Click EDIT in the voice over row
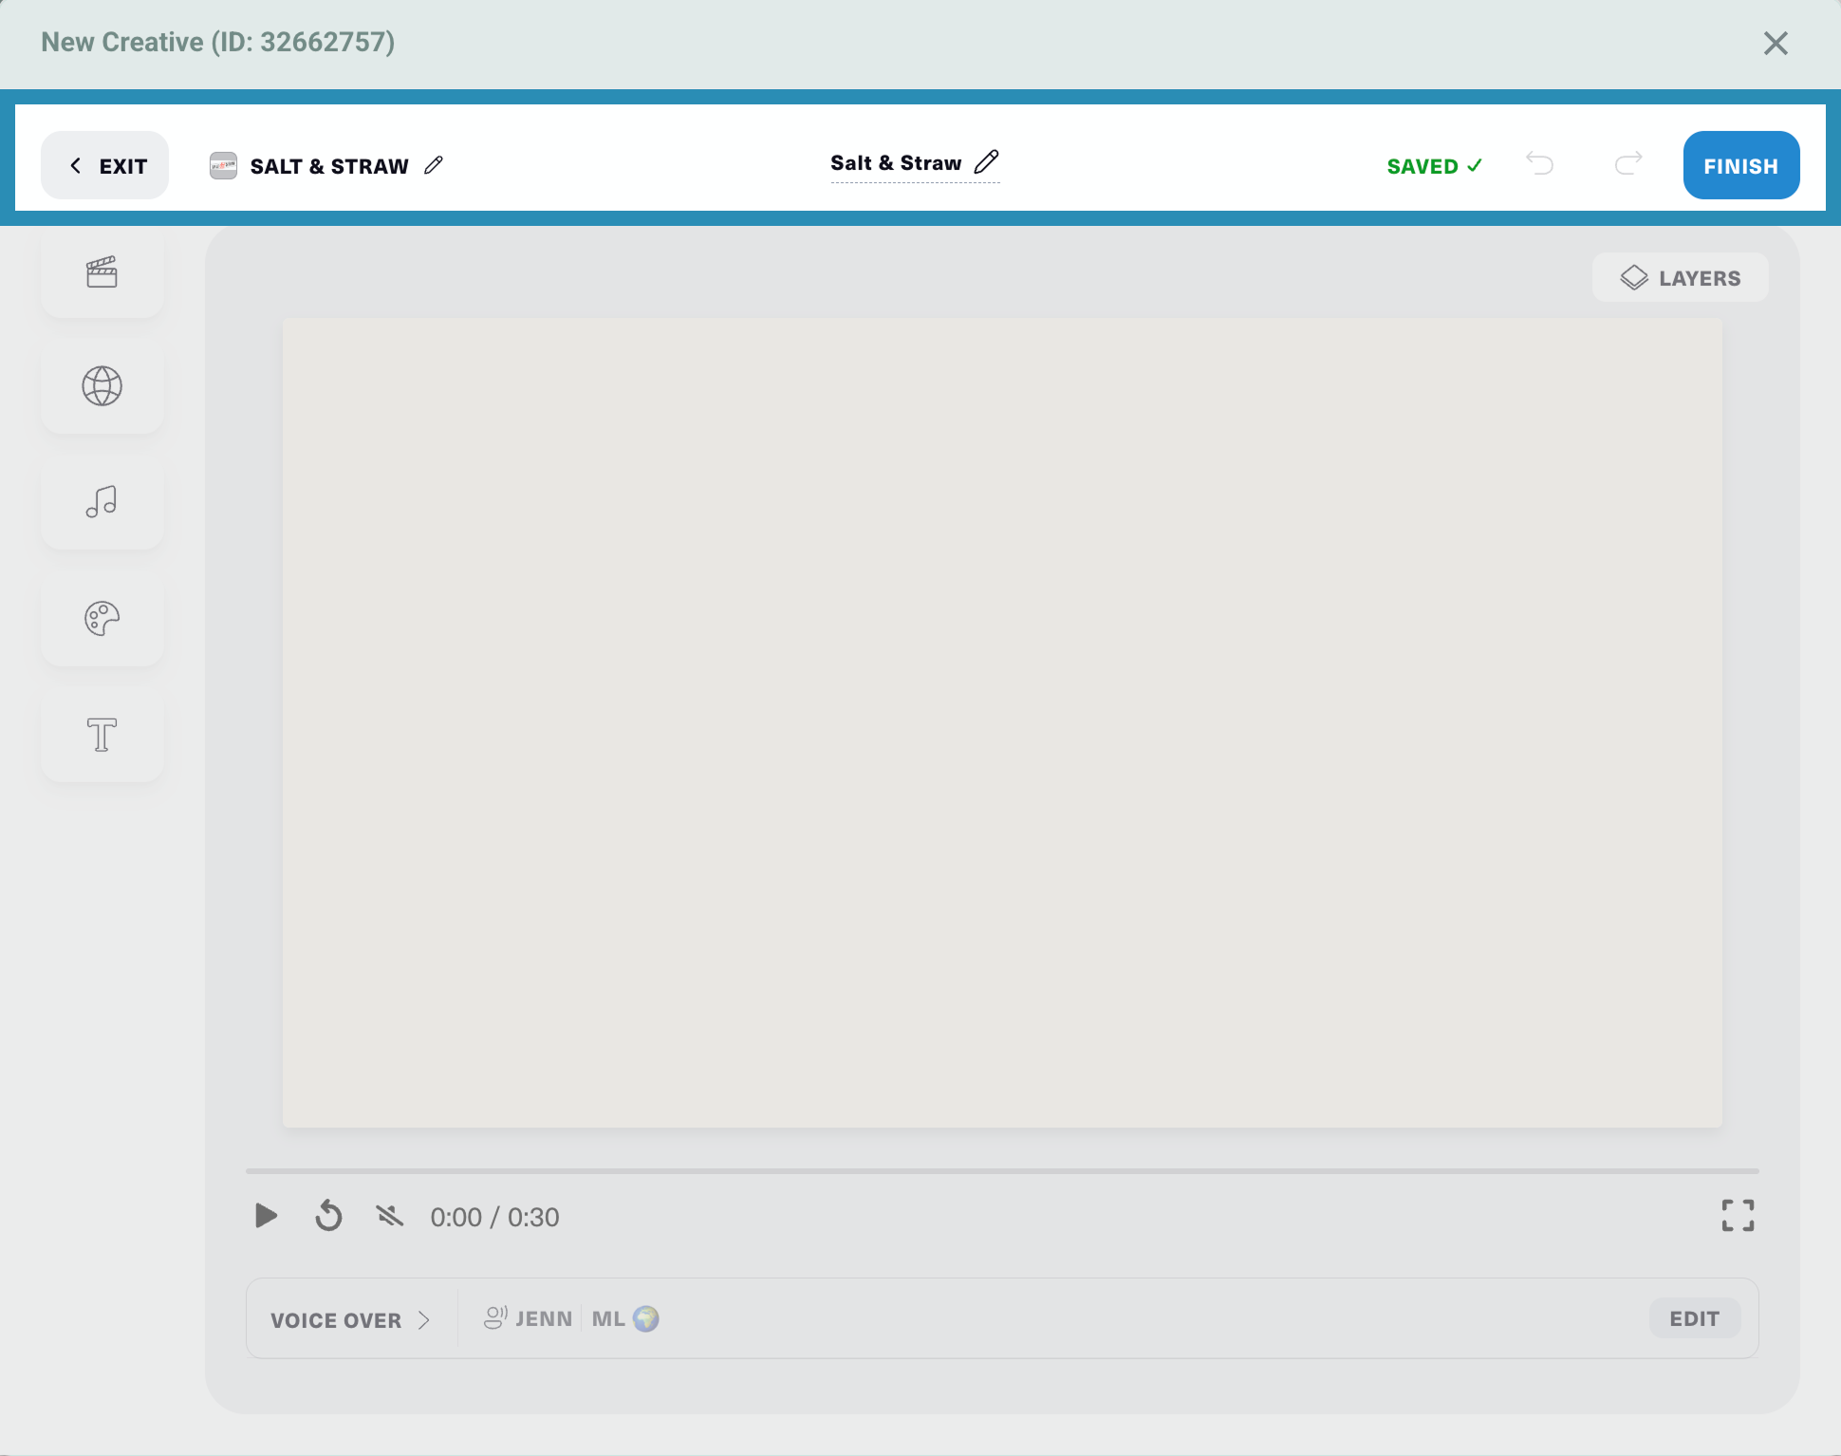Viewport: 1841px width, 1456px height. (1694, 1318)
